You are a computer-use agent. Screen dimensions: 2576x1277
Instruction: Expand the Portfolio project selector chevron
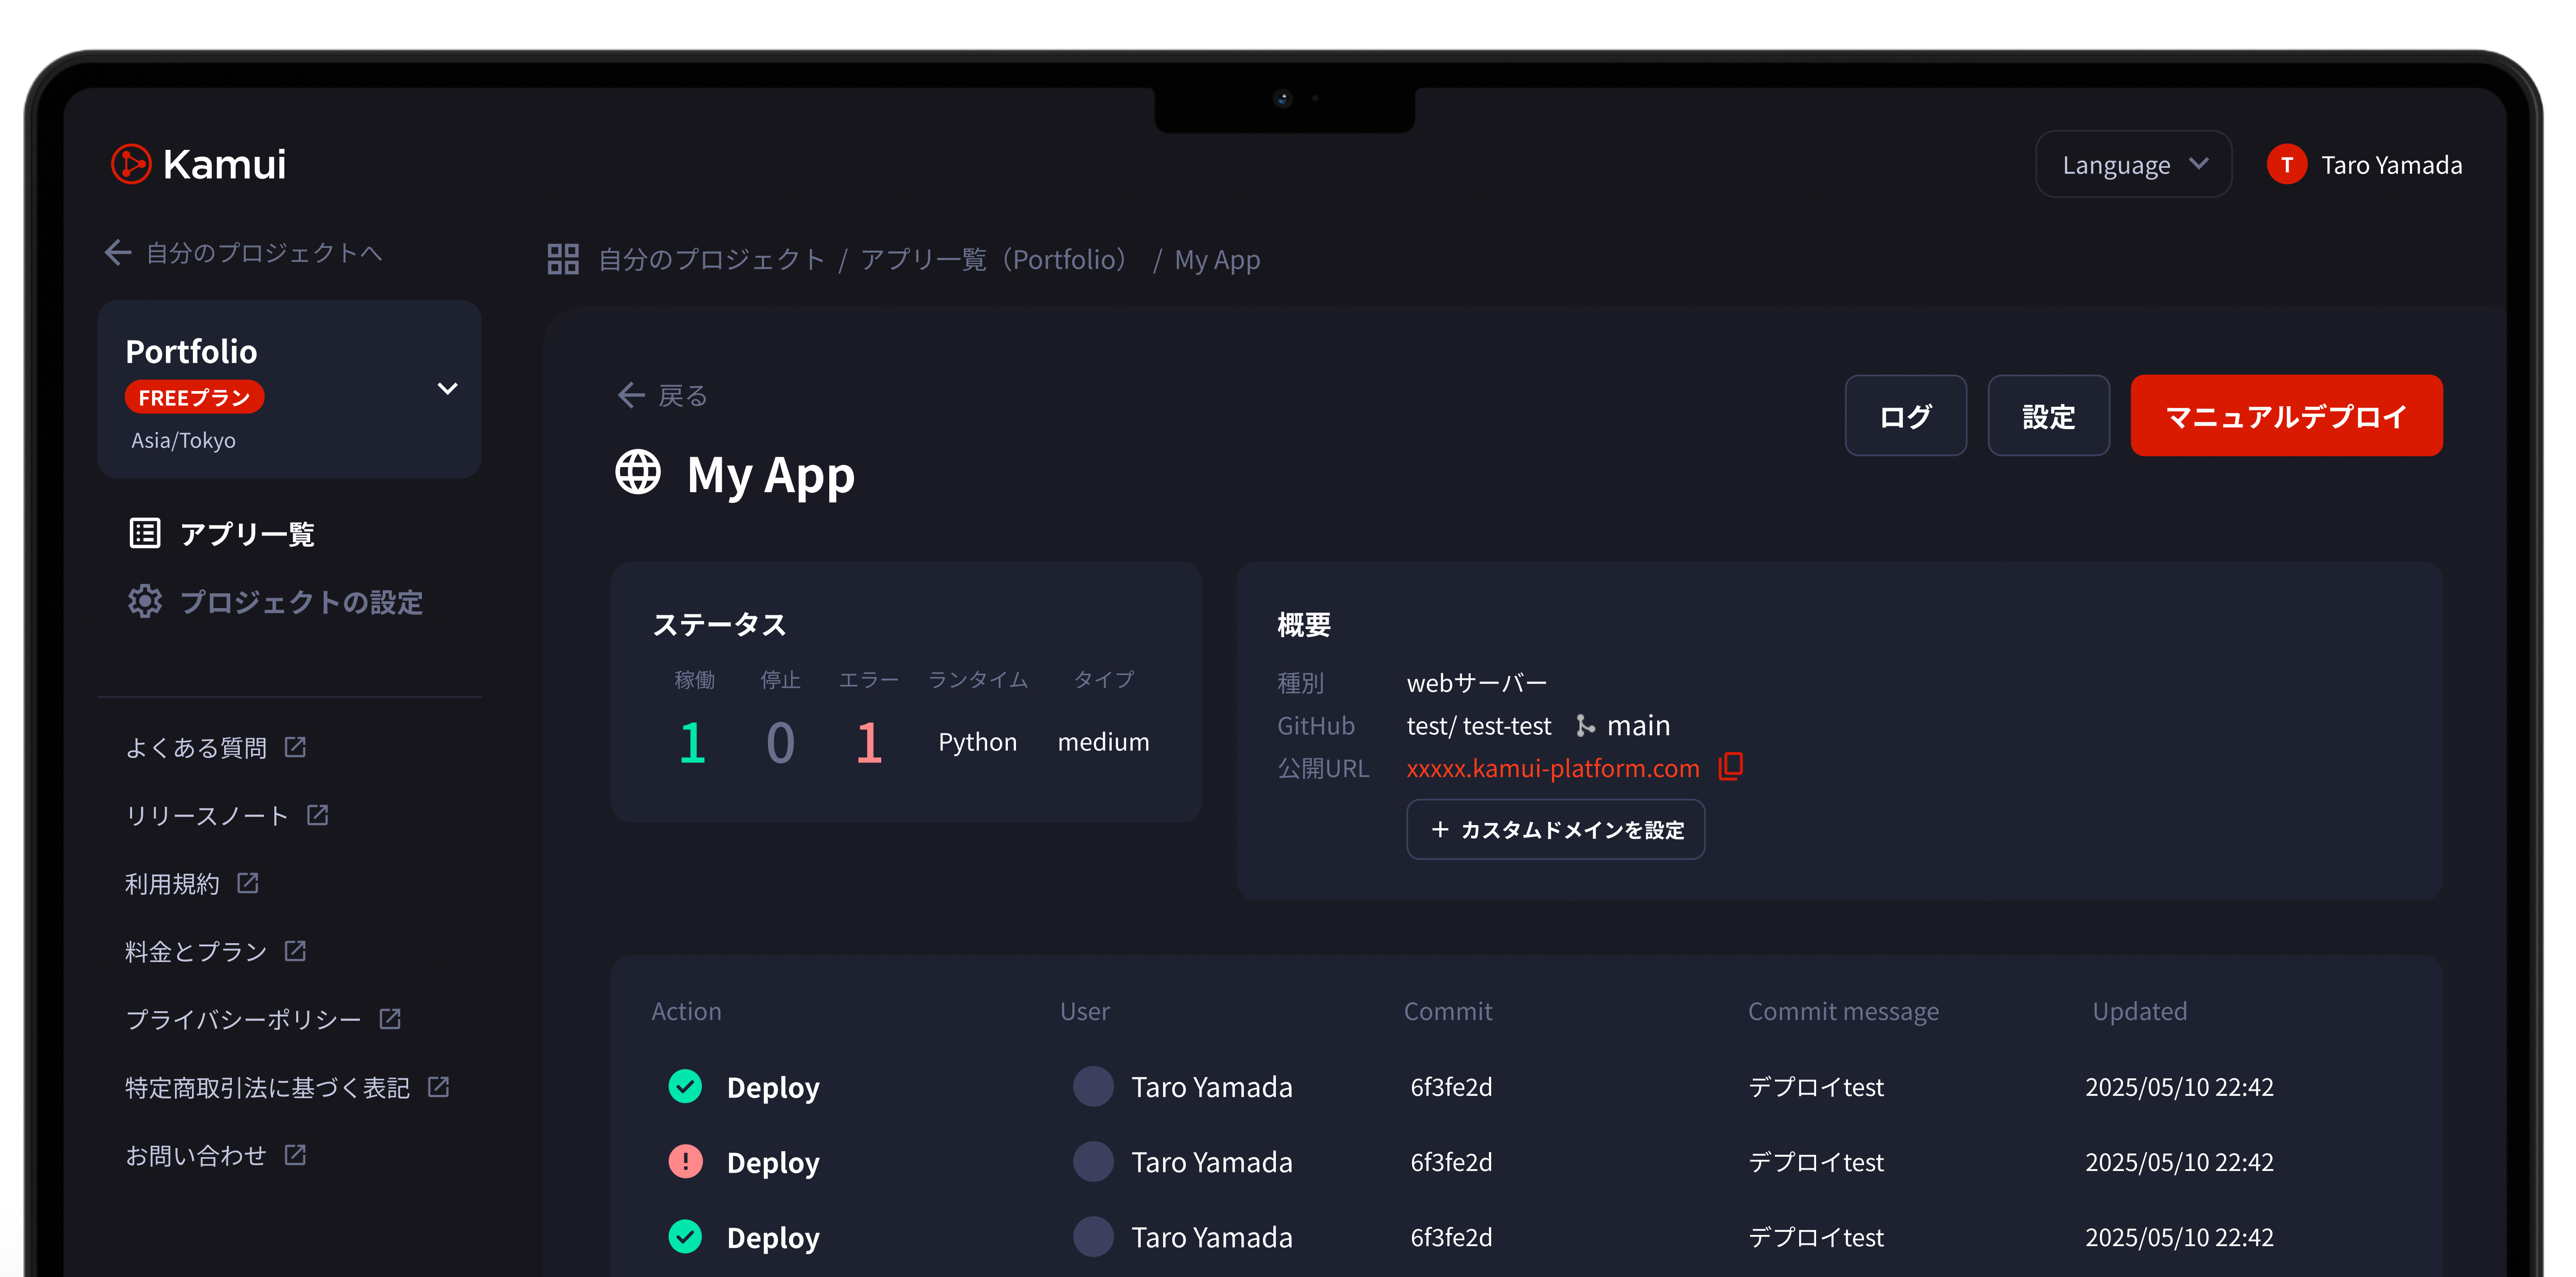pos(447,389)
